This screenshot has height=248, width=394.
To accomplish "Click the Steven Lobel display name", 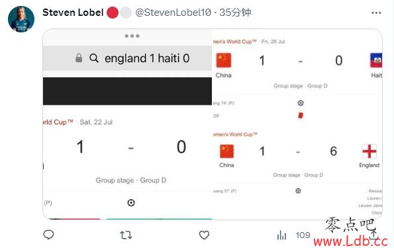I will coord(73,13).
